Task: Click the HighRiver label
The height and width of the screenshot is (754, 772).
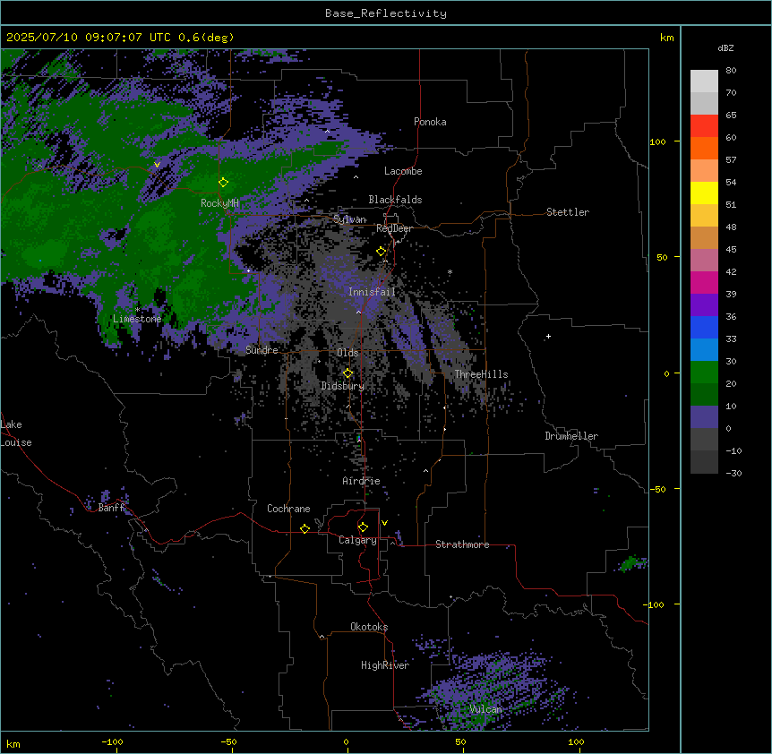Action: (x=385, y=665)
